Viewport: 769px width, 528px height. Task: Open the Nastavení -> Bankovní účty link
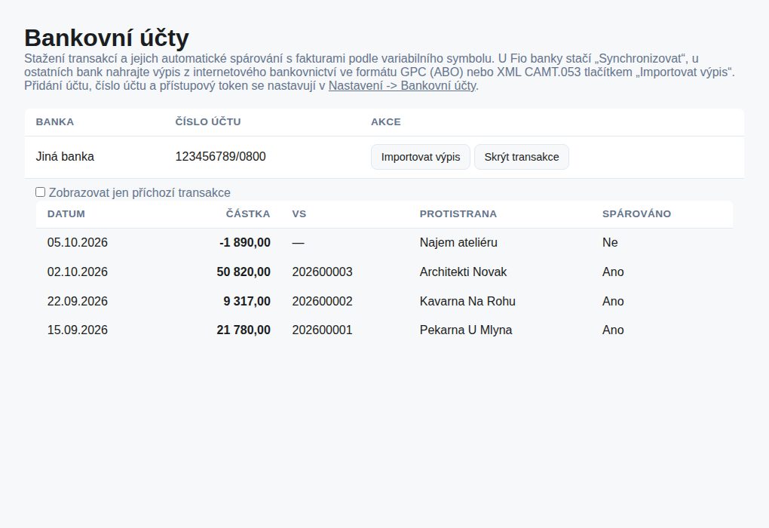[402, 85]
